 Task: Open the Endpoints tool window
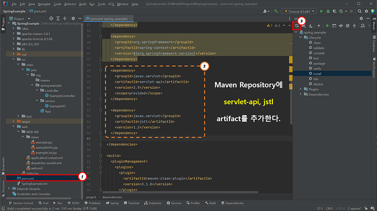click(x=153, y=203)
